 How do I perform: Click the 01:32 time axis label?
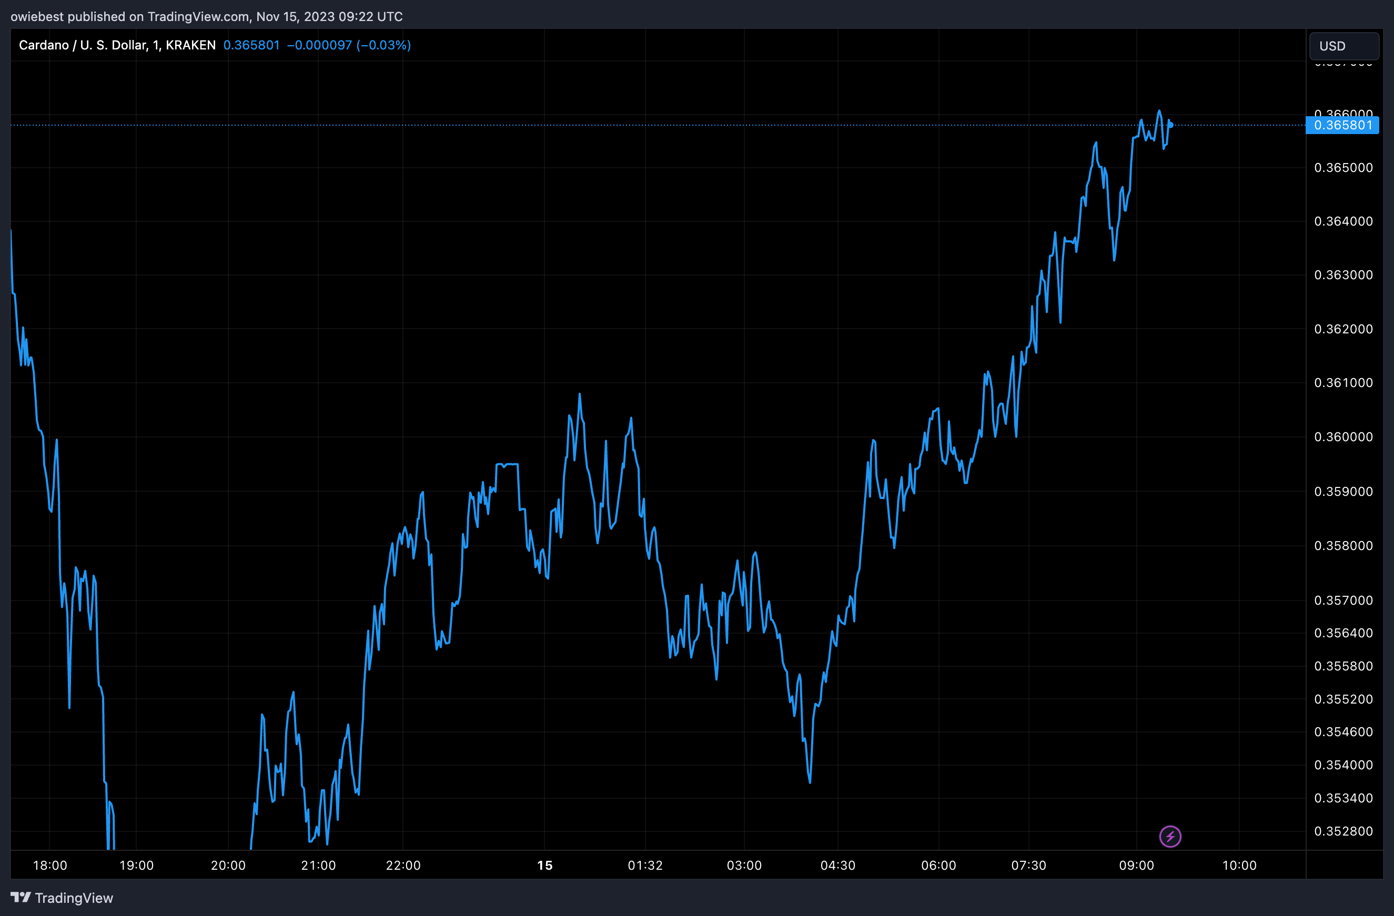pyautogui.click(x=645, y=865)
